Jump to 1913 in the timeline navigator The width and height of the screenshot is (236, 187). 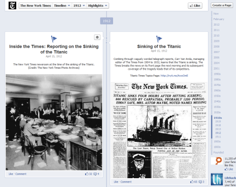tap(218, 129)
